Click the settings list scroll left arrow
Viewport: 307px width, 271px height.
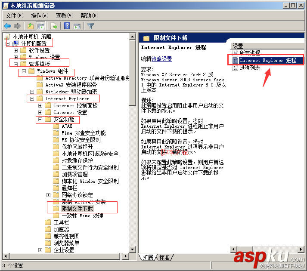(x=233, y=249)
